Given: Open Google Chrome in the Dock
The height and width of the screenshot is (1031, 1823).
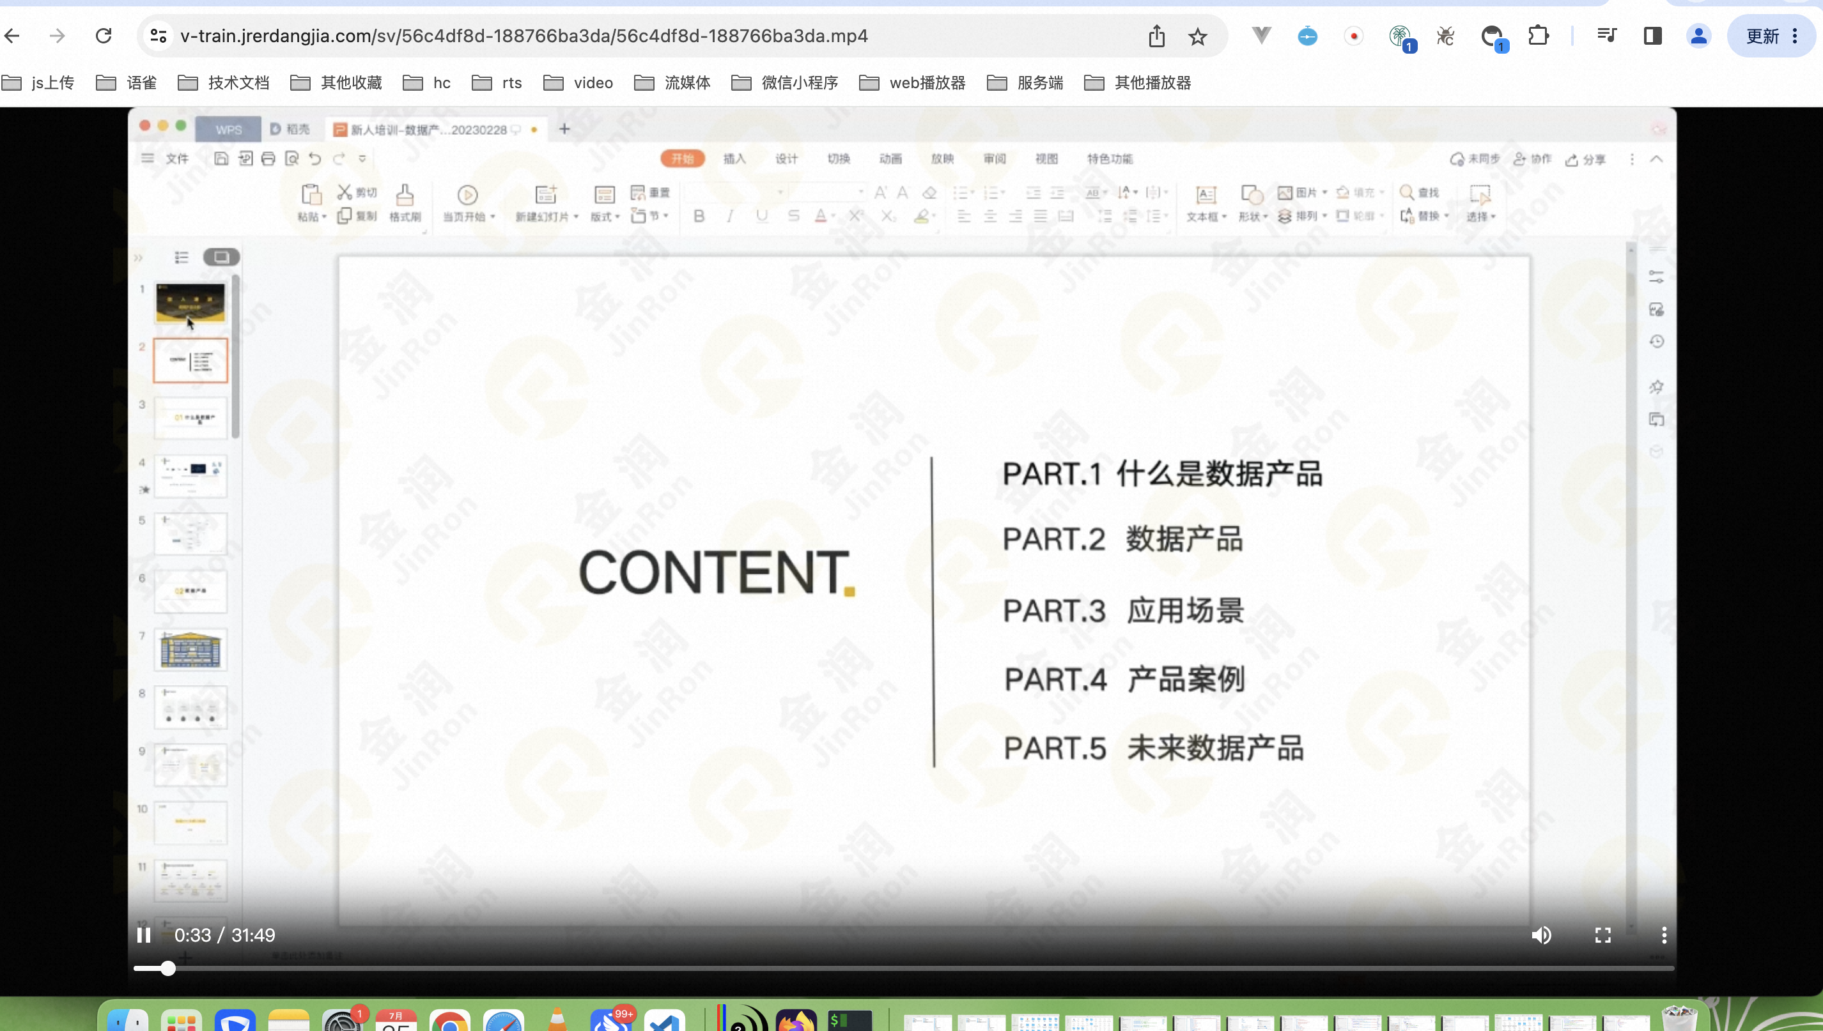Looking at the screenshot, I should (x=450, y=1020).
